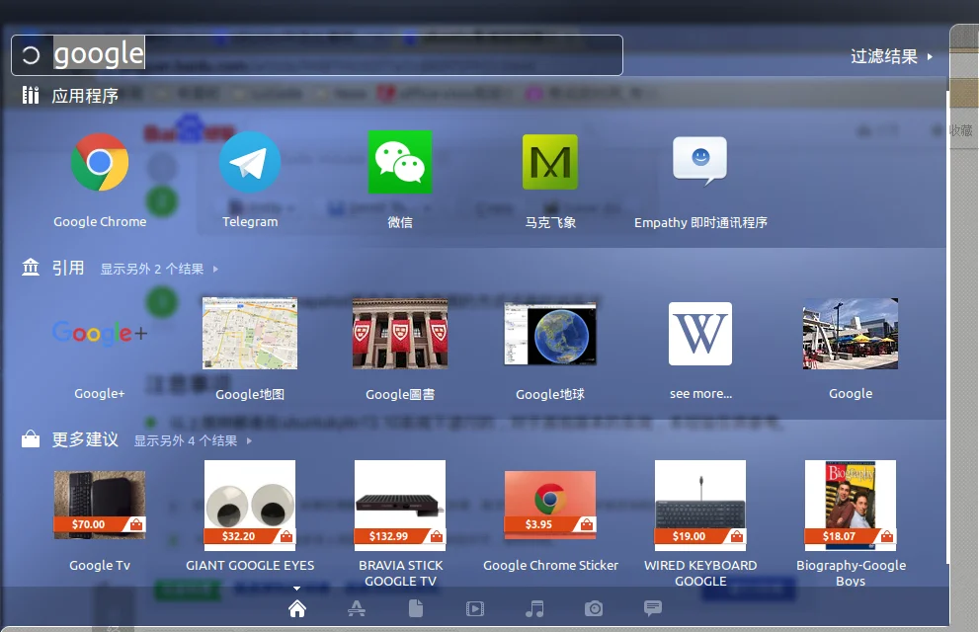
Task: Click the 更多建议 section heading
Action: [x=85, y=439]
